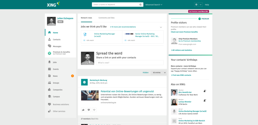The height and width of the screenshot is (125, 258).
Task: Click the onlinemarketing.de source text
Action: point(109,103)
